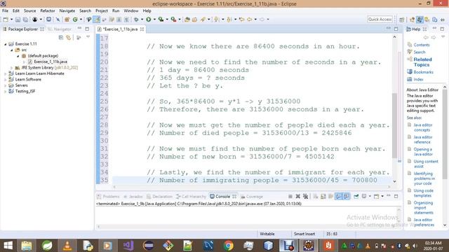The width and height of the screenshot is (449, 252).
Task: Expand the Servers project
Action: click(5, 85)
